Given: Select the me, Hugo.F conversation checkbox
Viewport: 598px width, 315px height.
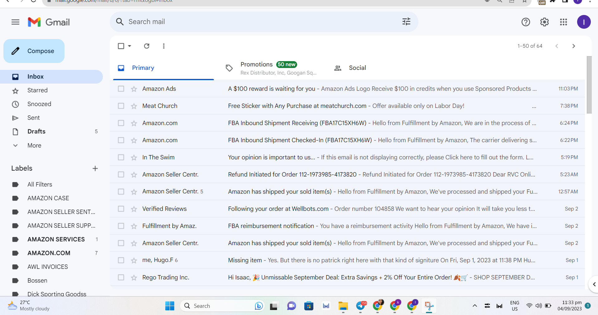Looking at the screenshot, I should pyautogui.click(x=121, y=260).
